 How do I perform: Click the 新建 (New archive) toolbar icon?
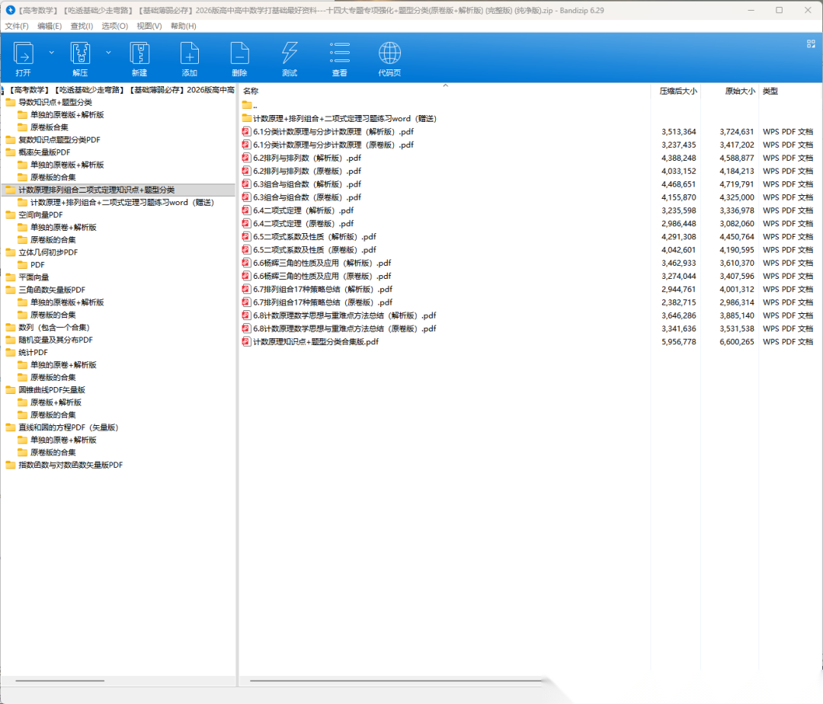click(139, 54)
